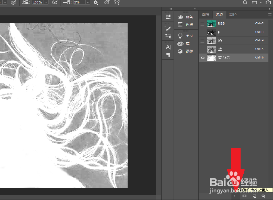Collapse the Channels panel dock arrows
273x200 pixels.
pos(270,9)
